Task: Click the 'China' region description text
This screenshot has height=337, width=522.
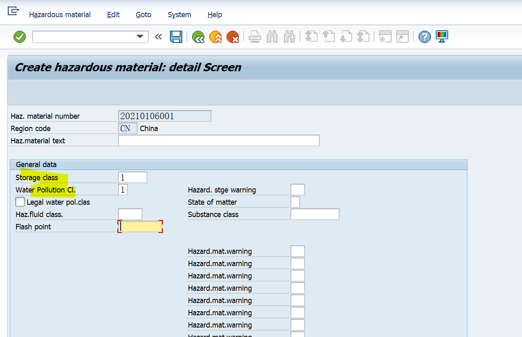Action: [x=149, y=128]
